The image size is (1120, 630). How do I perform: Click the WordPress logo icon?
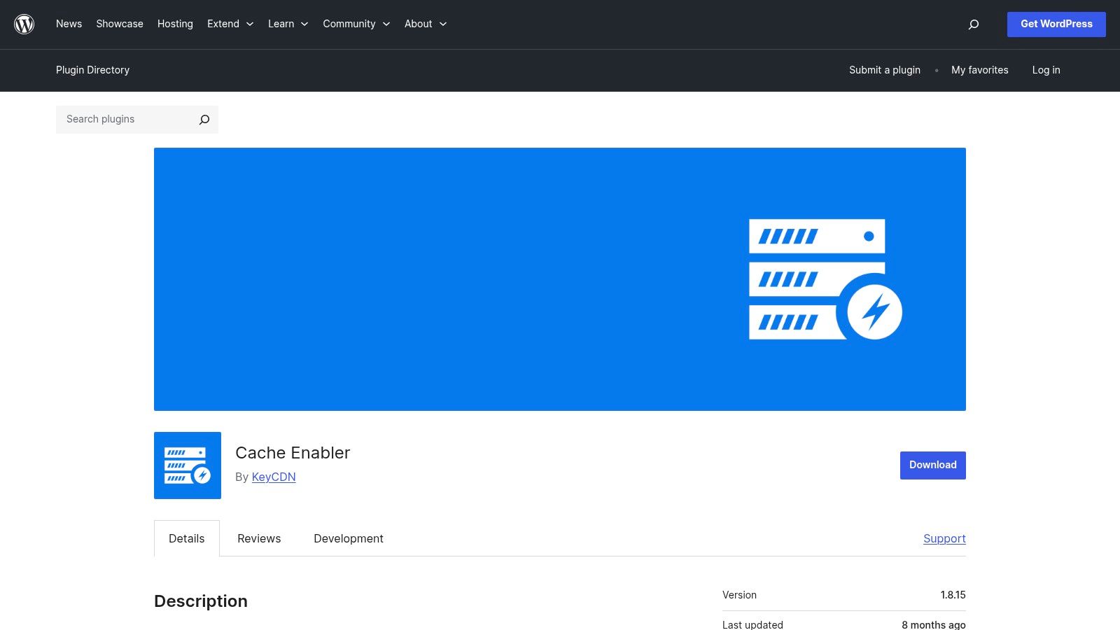(24, 24)
